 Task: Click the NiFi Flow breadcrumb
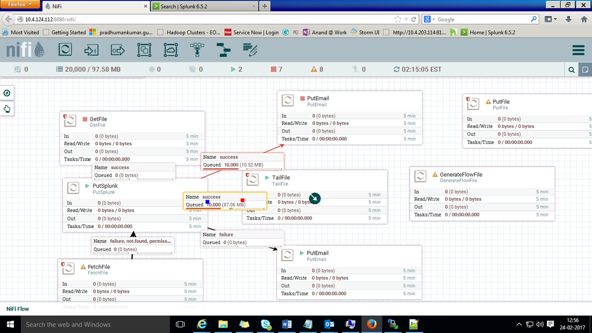tap(18, 309)
